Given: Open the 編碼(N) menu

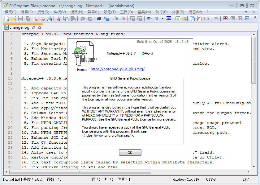Looking at the screenshot, I should coord(77,12).
